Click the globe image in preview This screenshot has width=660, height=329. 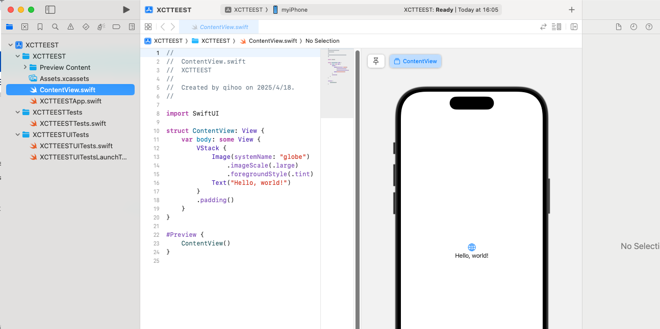[x=472, y=248]
